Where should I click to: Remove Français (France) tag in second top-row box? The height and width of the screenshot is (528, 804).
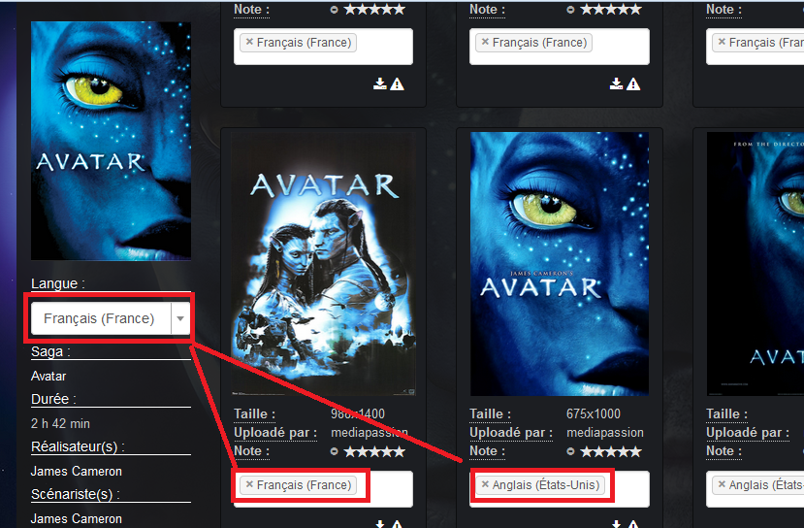pyautogui.click(x=485, y=42)
